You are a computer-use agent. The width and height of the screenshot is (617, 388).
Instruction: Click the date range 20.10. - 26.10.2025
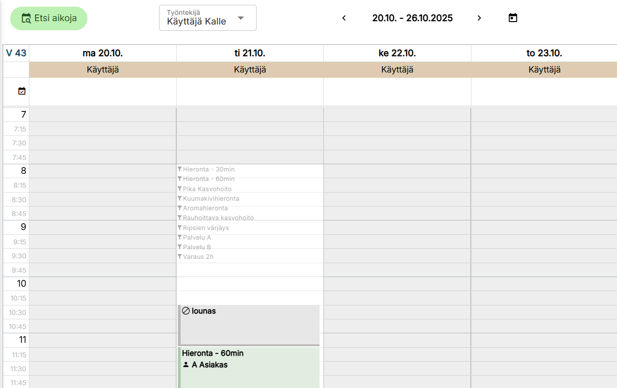coord(412,18)
